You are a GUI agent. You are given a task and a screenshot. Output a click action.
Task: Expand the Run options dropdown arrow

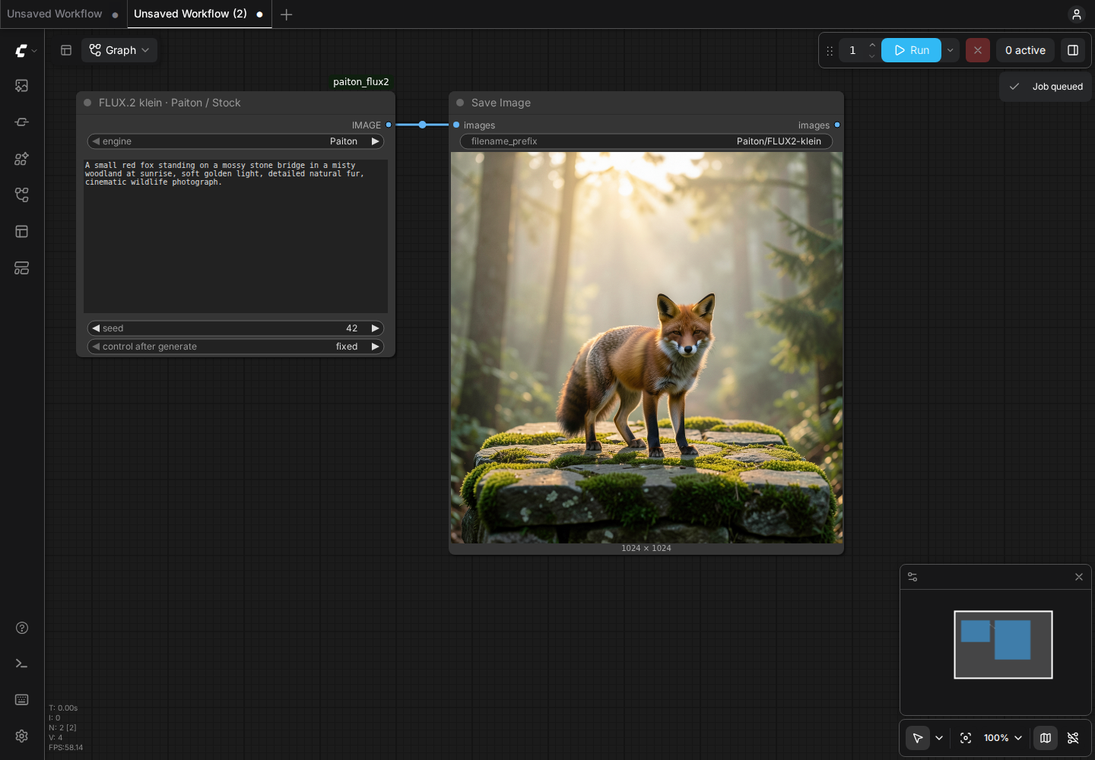click(951, 50)
